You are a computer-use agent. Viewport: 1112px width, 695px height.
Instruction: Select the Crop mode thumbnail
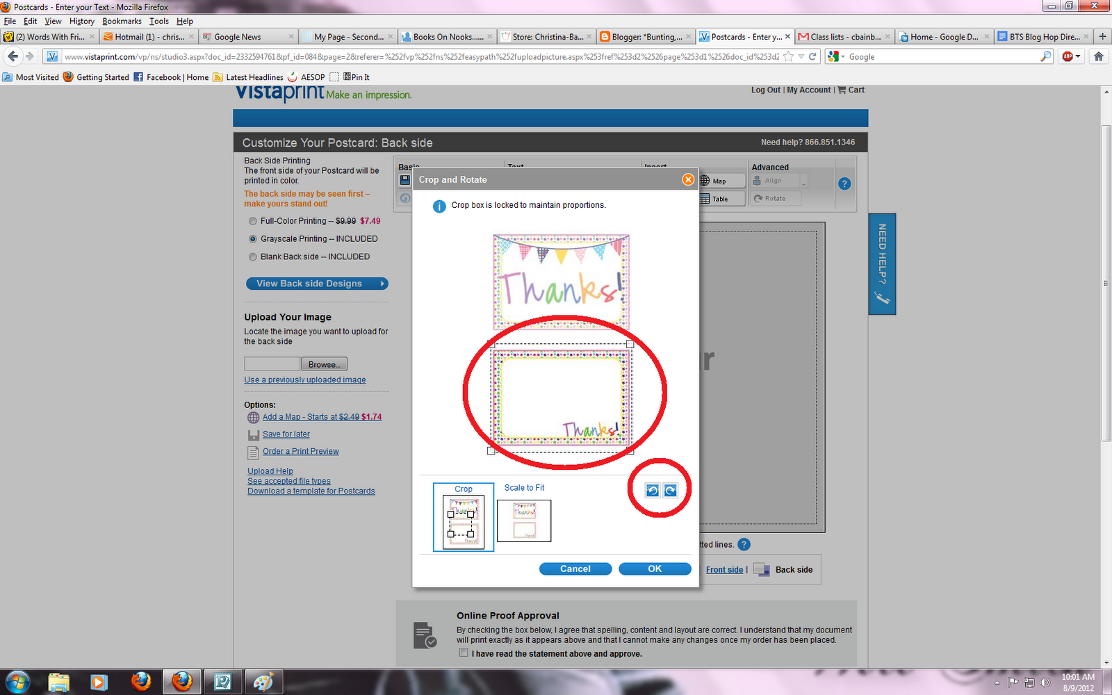pyautogui.click(x=464, y=517)
